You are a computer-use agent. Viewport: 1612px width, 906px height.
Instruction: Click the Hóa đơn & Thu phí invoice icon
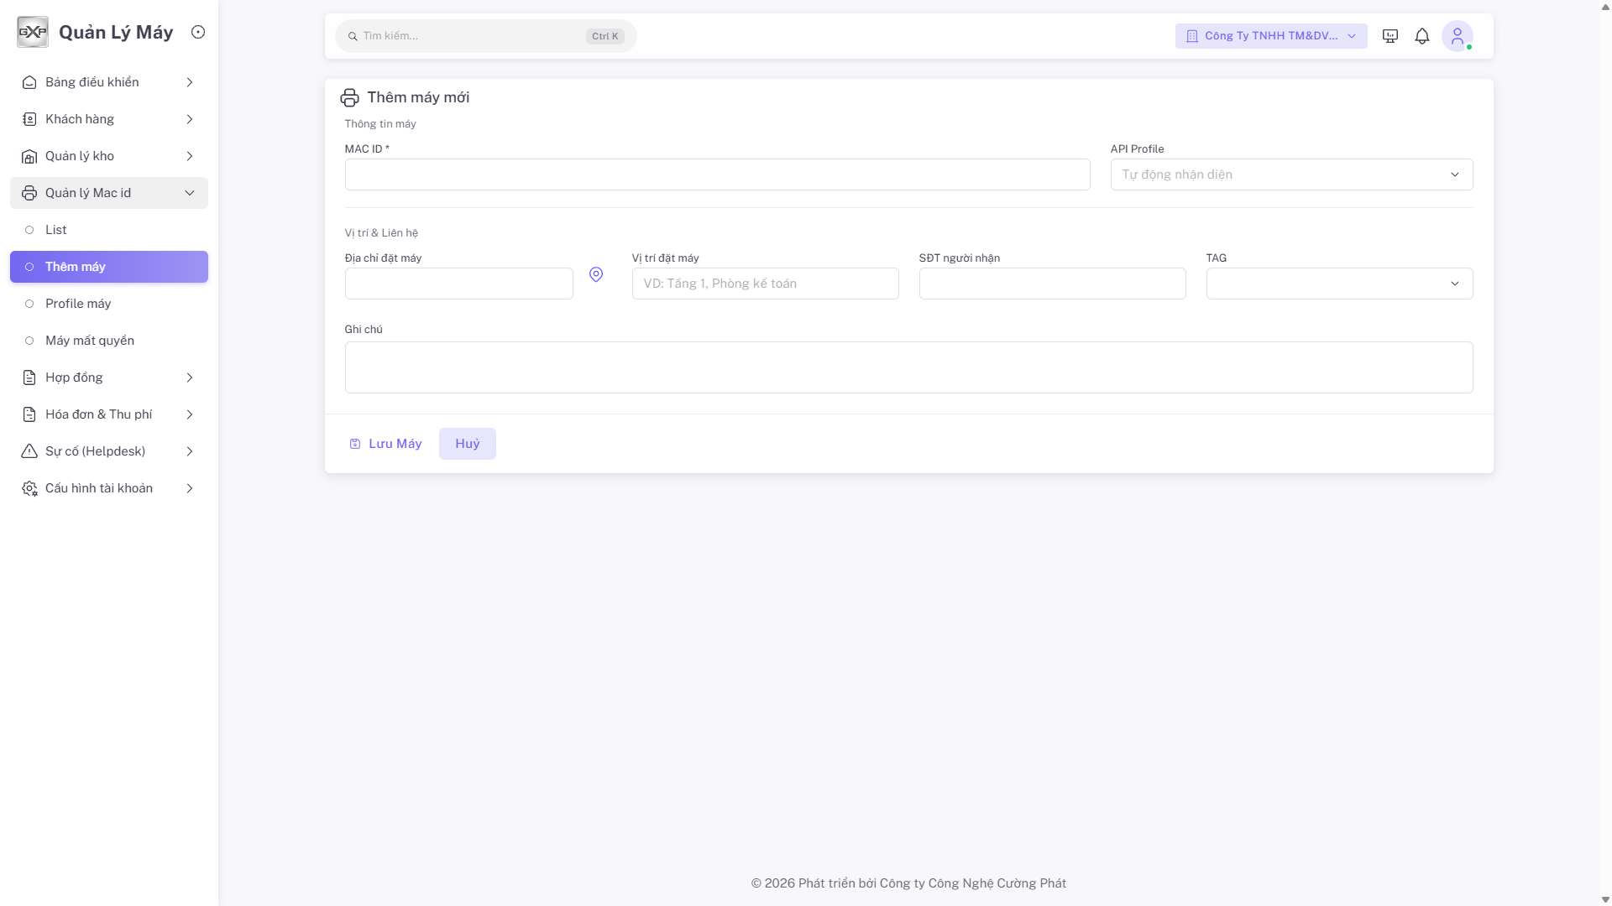(x=29, y=414)
